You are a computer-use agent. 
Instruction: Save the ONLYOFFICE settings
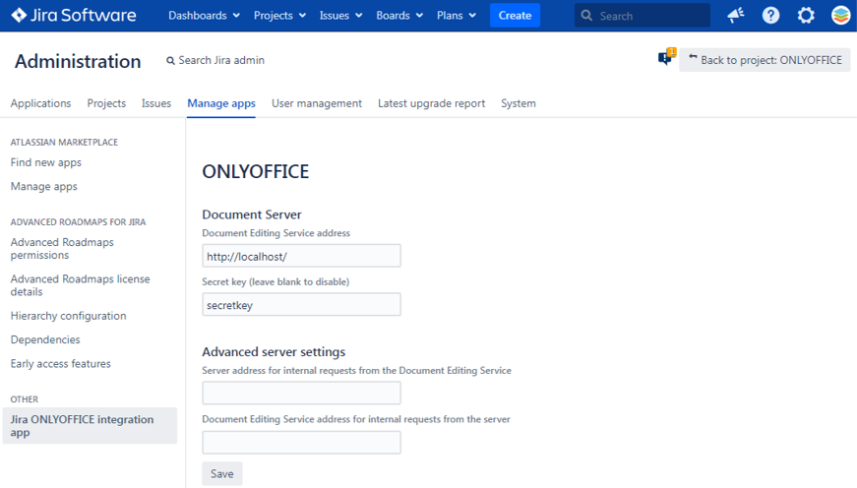(x=221, y=473)
